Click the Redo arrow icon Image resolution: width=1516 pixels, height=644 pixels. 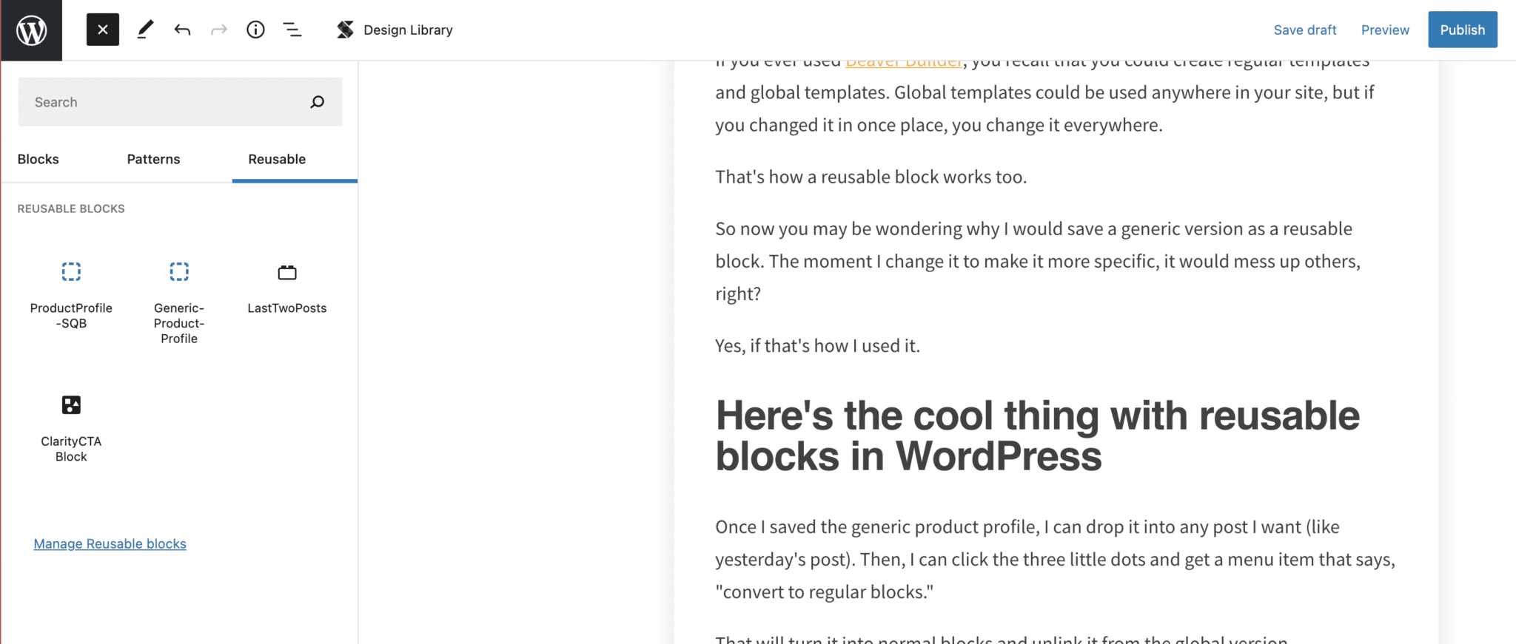pos(218,30)
